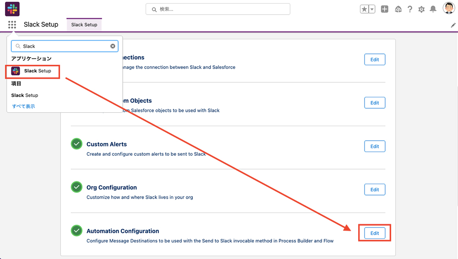Switch to the Slack Setup tab
Viewport: 458px width, 259px height.
[x=84, y=25]
